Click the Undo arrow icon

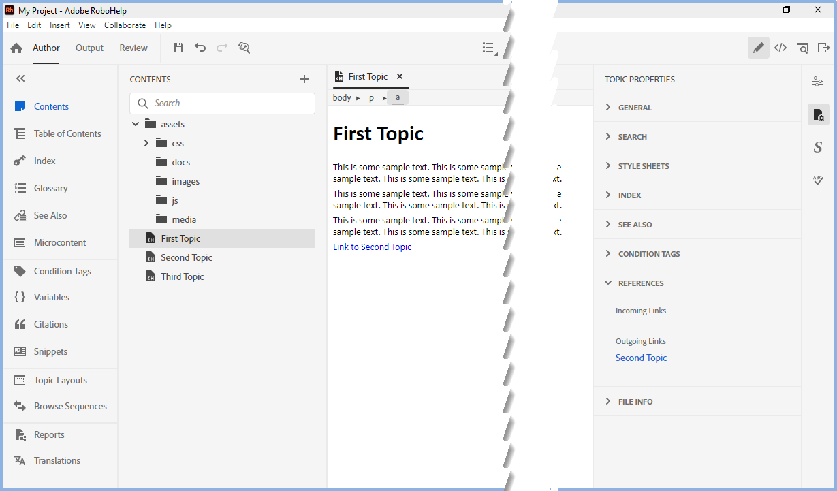[200, 48]
